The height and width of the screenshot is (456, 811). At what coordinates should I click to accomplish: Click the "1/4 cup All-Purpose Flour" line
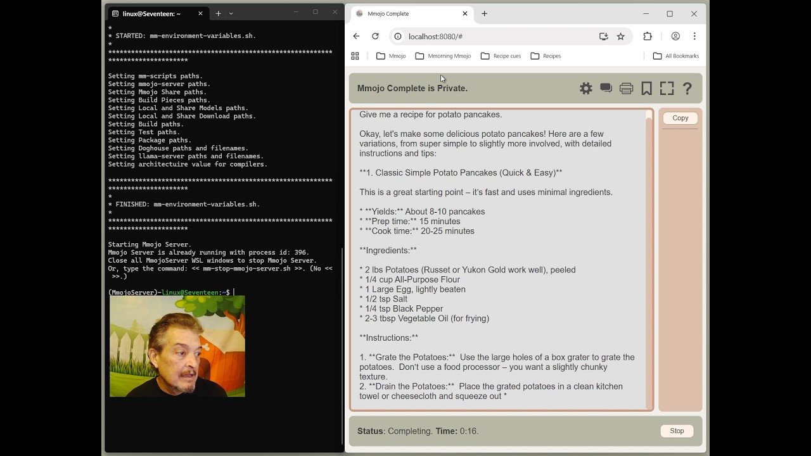pos(410,280)
